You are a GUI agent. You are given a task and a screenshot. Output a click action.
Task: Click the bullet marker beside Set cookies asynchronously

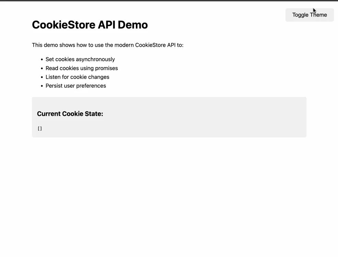coord(42,59)
